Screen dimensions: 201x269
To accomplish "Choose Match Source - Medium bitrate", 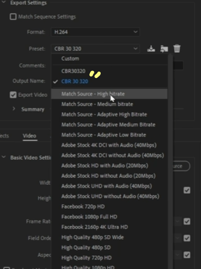I will [109, 104].
